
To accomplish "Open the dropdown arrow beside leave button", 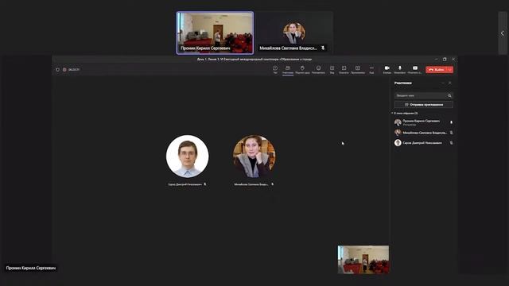I will [450, 70].
